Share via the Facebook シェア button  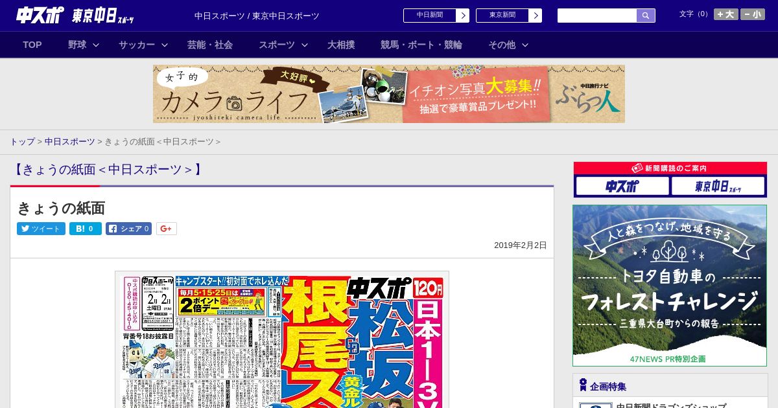click(x=129, y=229)
